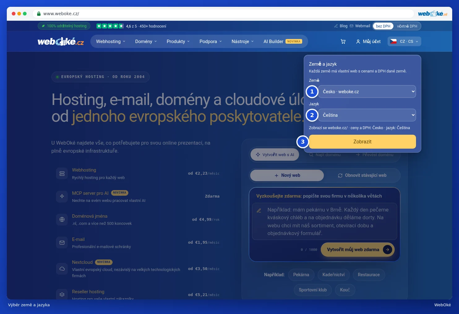
Task: Expand the Webhosting menu
Action: pyautogui.click(x=111, y=41)
